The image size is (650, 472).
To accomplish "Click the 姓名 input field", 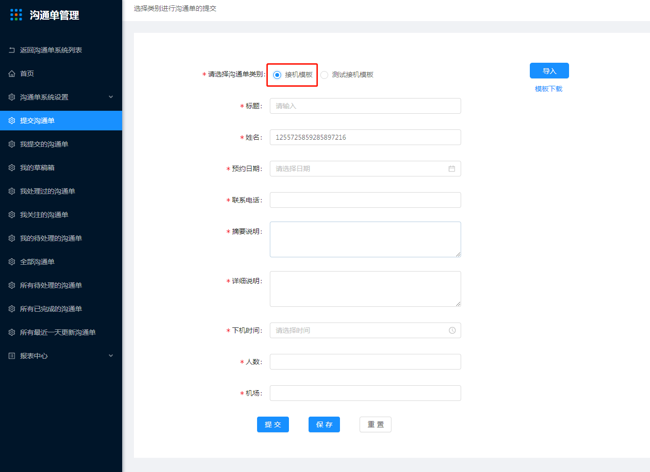I will tap(365, 137).
